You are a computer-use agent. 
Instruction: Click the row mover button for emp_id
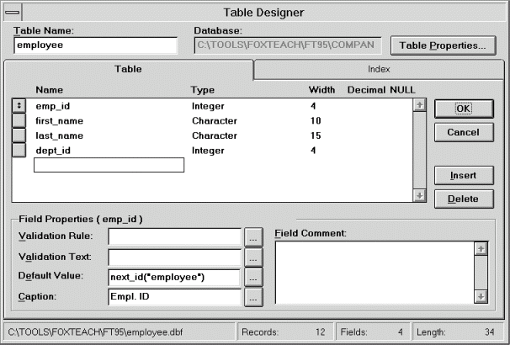[x=19, y=106]
